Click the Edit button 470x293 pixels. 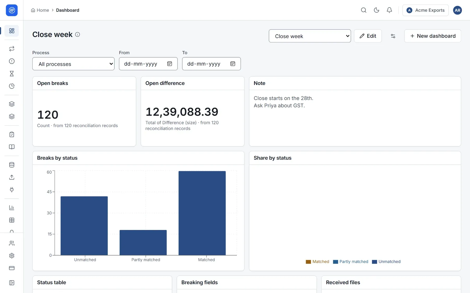tap(368, 36)
